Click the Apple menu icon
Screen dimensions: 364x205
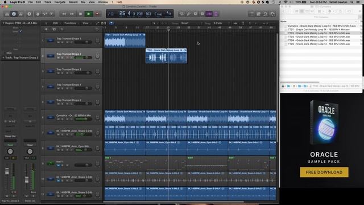point(5,2)
